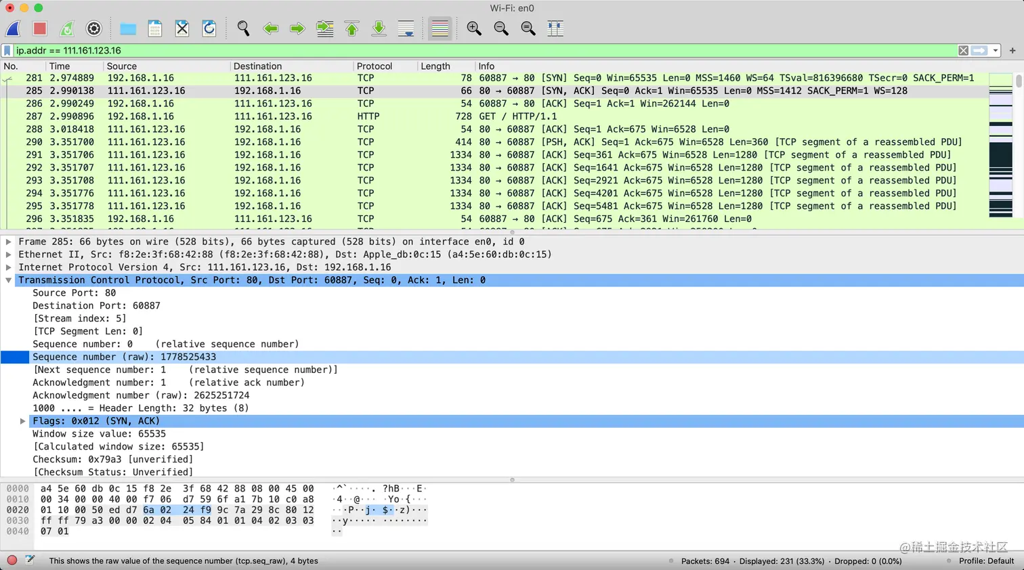Click Profile: Default in status bar
The width and height of the screenshot is (1024, 570).
(x=986, y=561)
